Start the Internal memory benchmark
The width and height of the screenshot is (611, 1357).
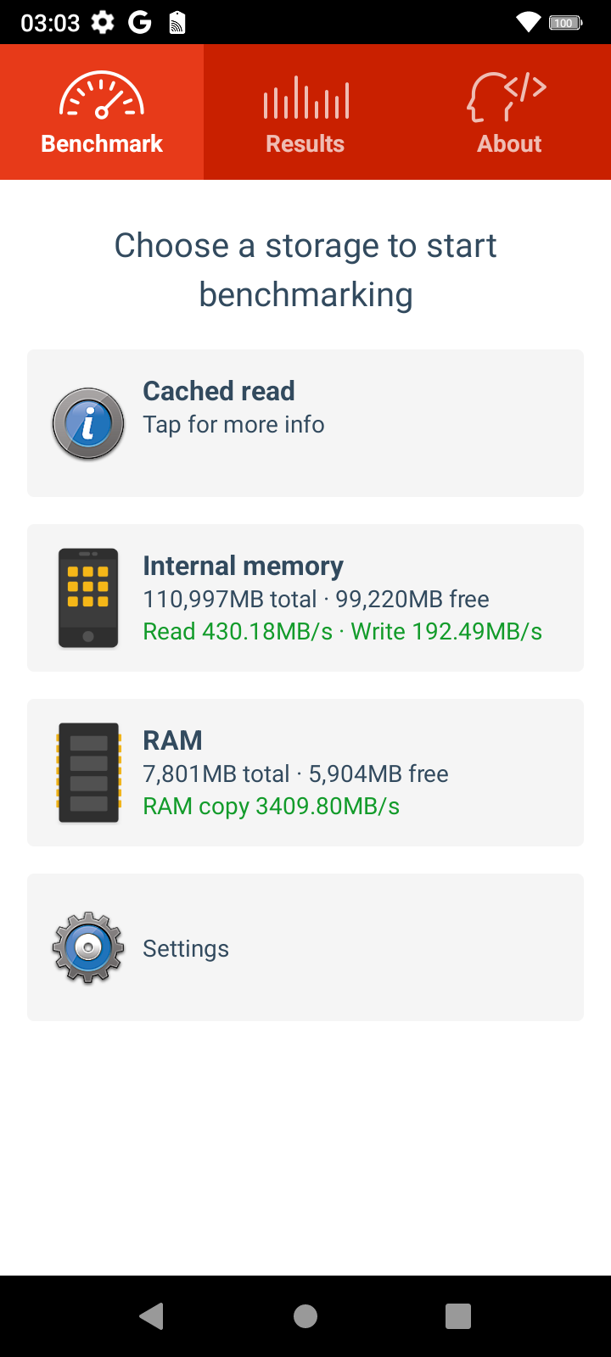click(243, 566)
